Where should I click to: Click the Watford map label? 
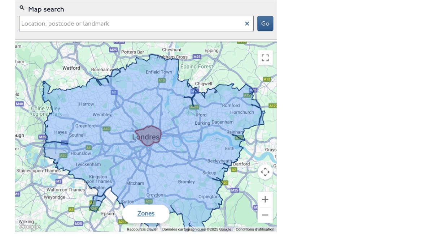coord(71,68)
